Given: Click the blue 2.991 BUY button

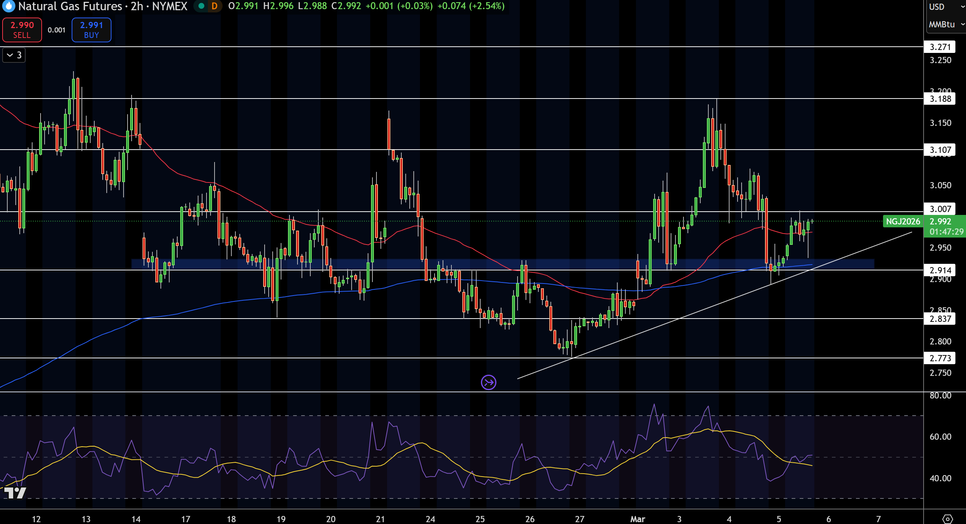Looking at the screenshot, I should tap(91, 30).
